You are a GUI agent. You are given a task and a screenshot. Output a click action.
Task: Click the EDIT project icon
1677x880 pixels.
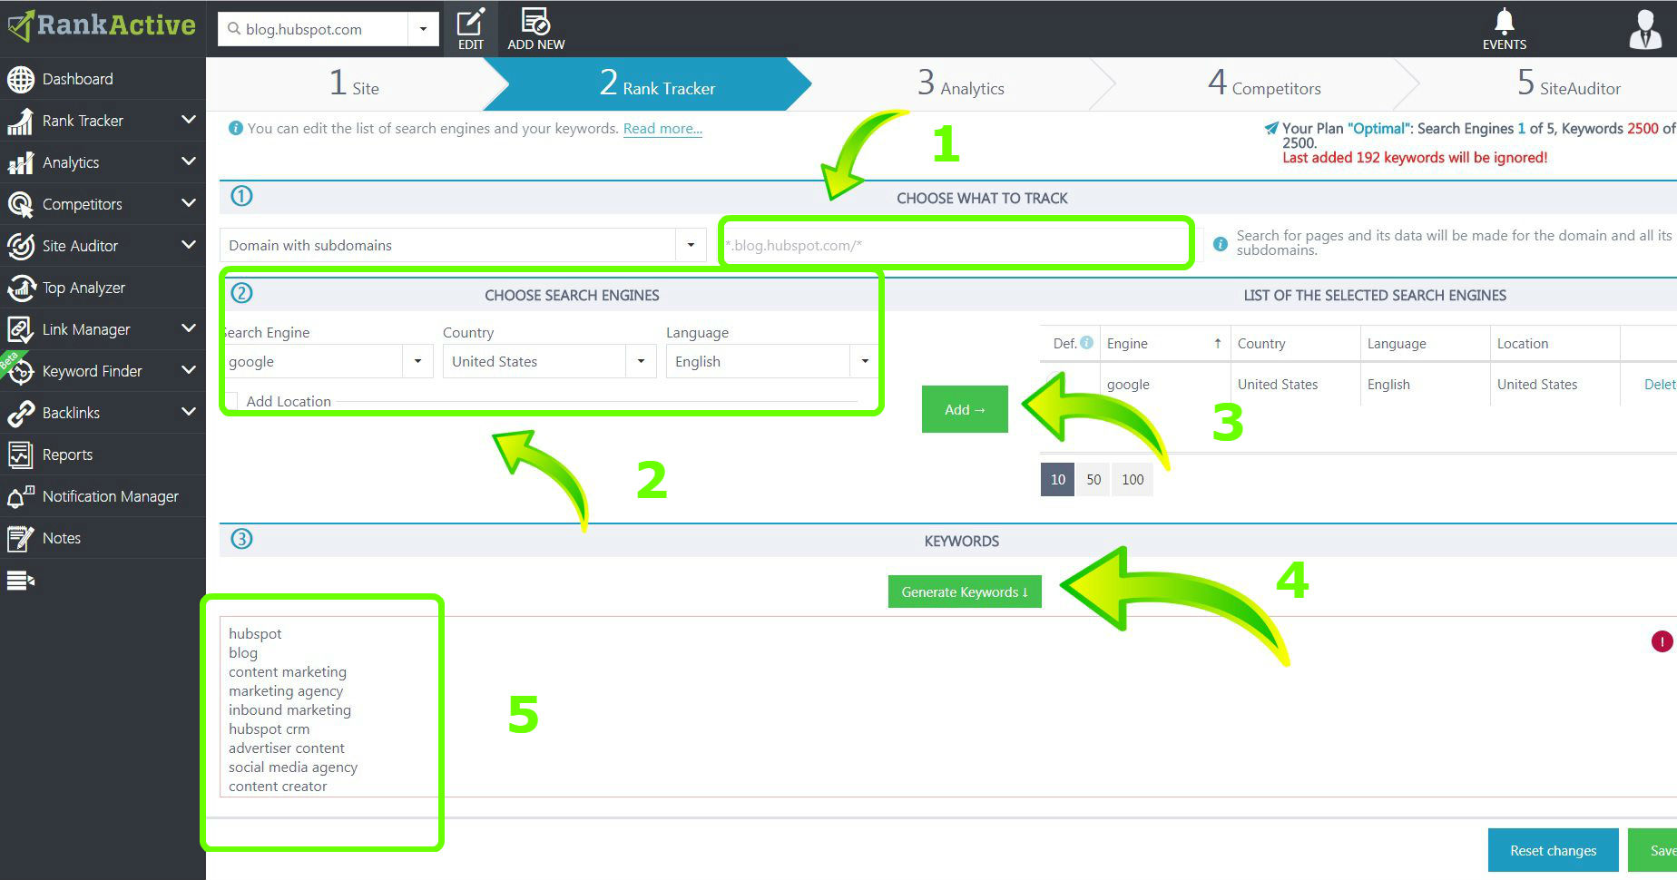470,29
